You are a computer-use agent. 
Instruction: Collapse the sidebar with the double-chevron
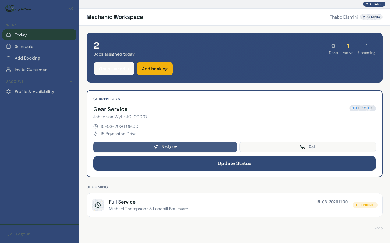71,9
